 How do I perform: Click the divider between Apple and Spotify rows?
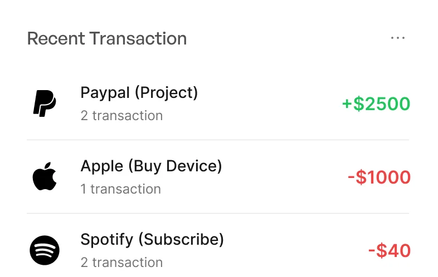pyautogui.click(x=218, y=214)
